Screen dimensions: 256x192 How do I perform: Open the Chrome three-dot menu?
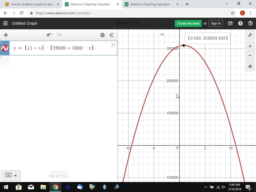251,13
